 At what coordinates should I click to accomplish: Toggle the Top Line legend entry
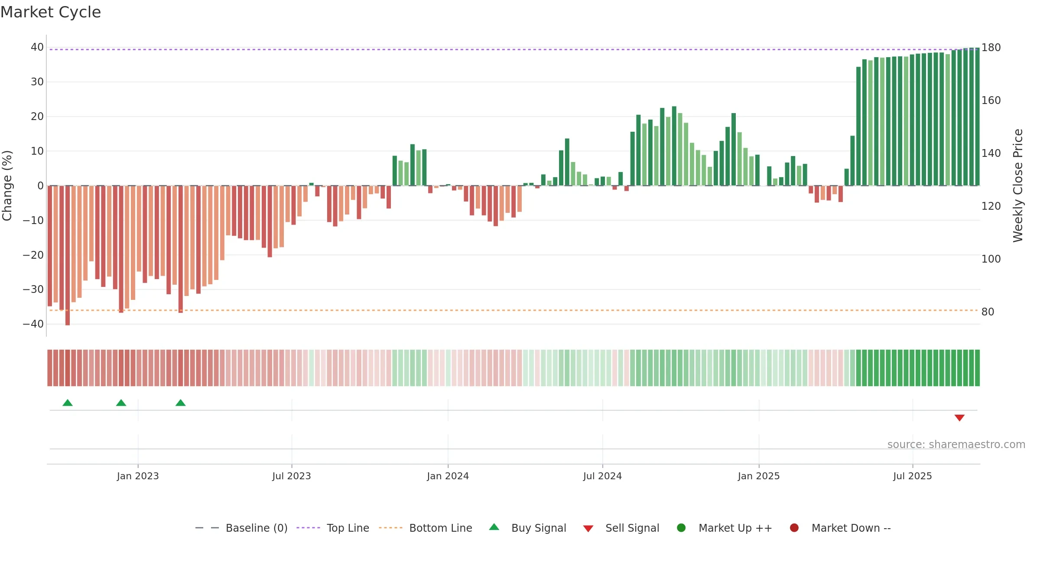pos(333,528)
